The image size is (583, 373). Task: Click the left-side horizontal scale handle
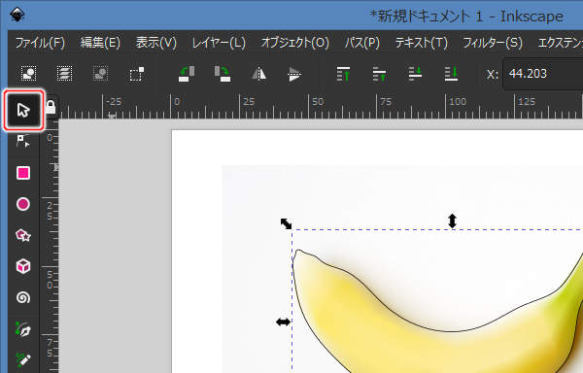284,322
